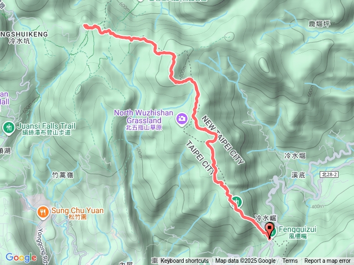This screenshot has height=265, width=354.
Task: Select the Sung Chu Yuan 松竹園 label
Action: (77, 213)
